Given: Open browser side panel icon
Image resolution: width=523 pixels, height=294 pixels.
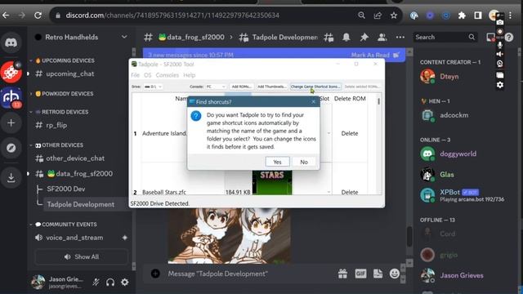Looking at the screenshot, I should 477,16.
